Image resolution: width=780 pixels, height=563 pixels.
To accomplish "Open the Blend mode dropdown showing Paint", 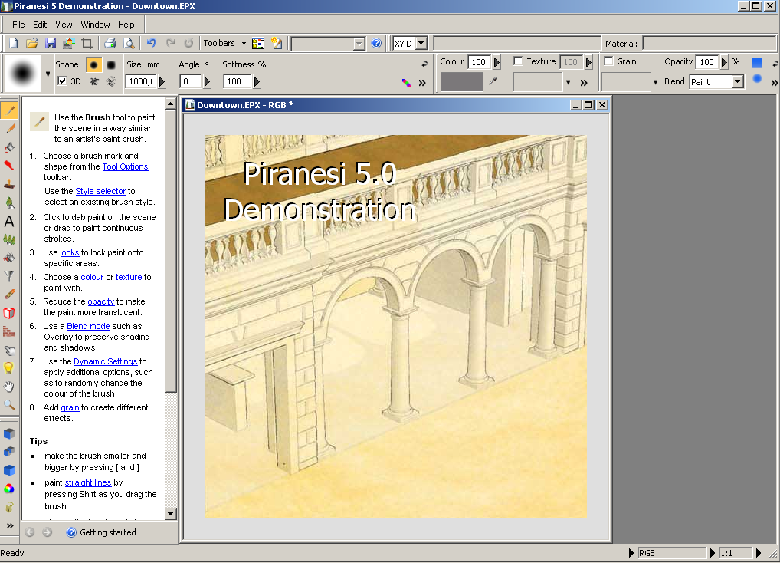I will pos(738,81).
